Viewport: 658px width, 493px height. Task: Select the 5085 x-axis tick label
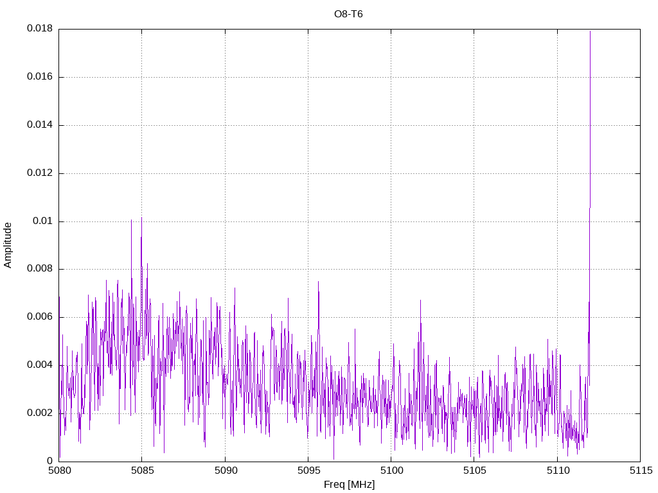point(142,471)
